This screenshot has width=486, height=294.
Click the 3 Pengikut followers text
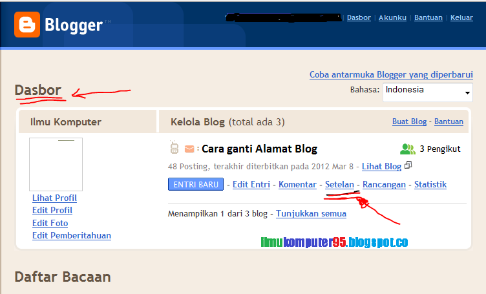(440, 149)
